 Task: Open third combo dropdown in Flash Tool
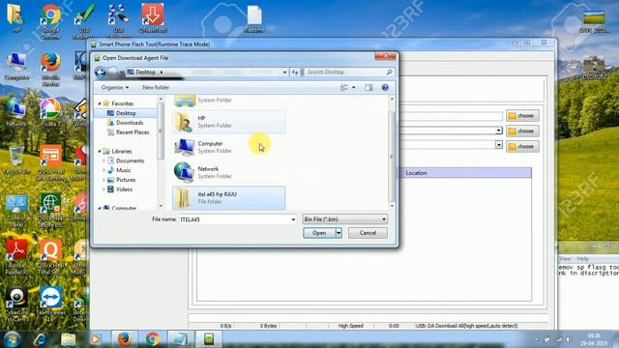pos(499,145)
